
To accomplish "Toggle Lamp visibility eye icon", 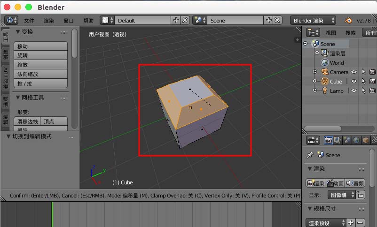I will (354, 91).
